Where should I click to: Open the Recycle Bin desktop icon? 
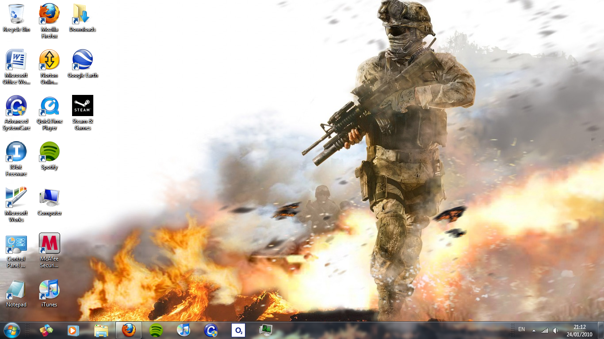tap(16, 18)
